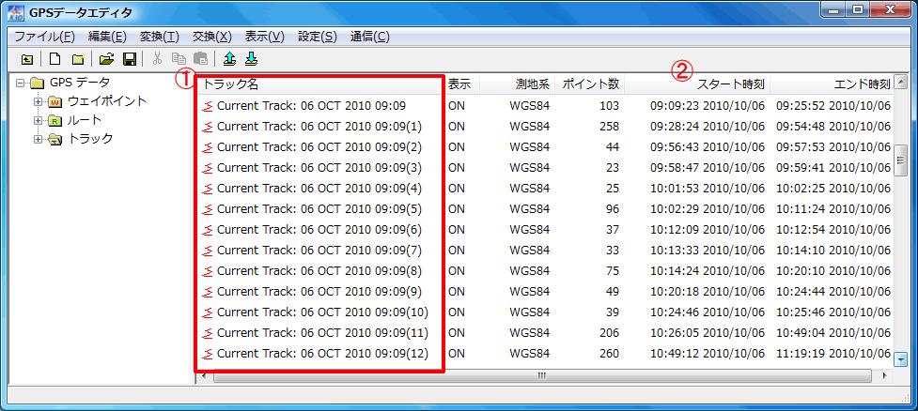Expand the トラック tree node
The height and width of the screenshot is (411, 918).
pos(38,139)
